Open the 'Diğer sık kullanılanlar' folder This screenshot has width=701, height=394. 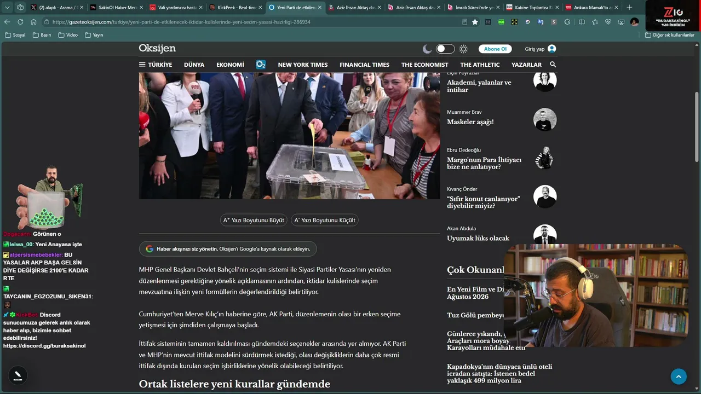click(x=669, y=35)
